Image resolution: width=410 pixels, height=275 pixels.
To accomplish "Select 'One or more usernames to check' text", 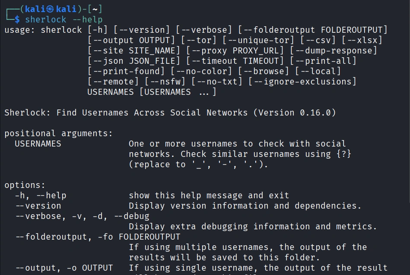I will point(207,144).
